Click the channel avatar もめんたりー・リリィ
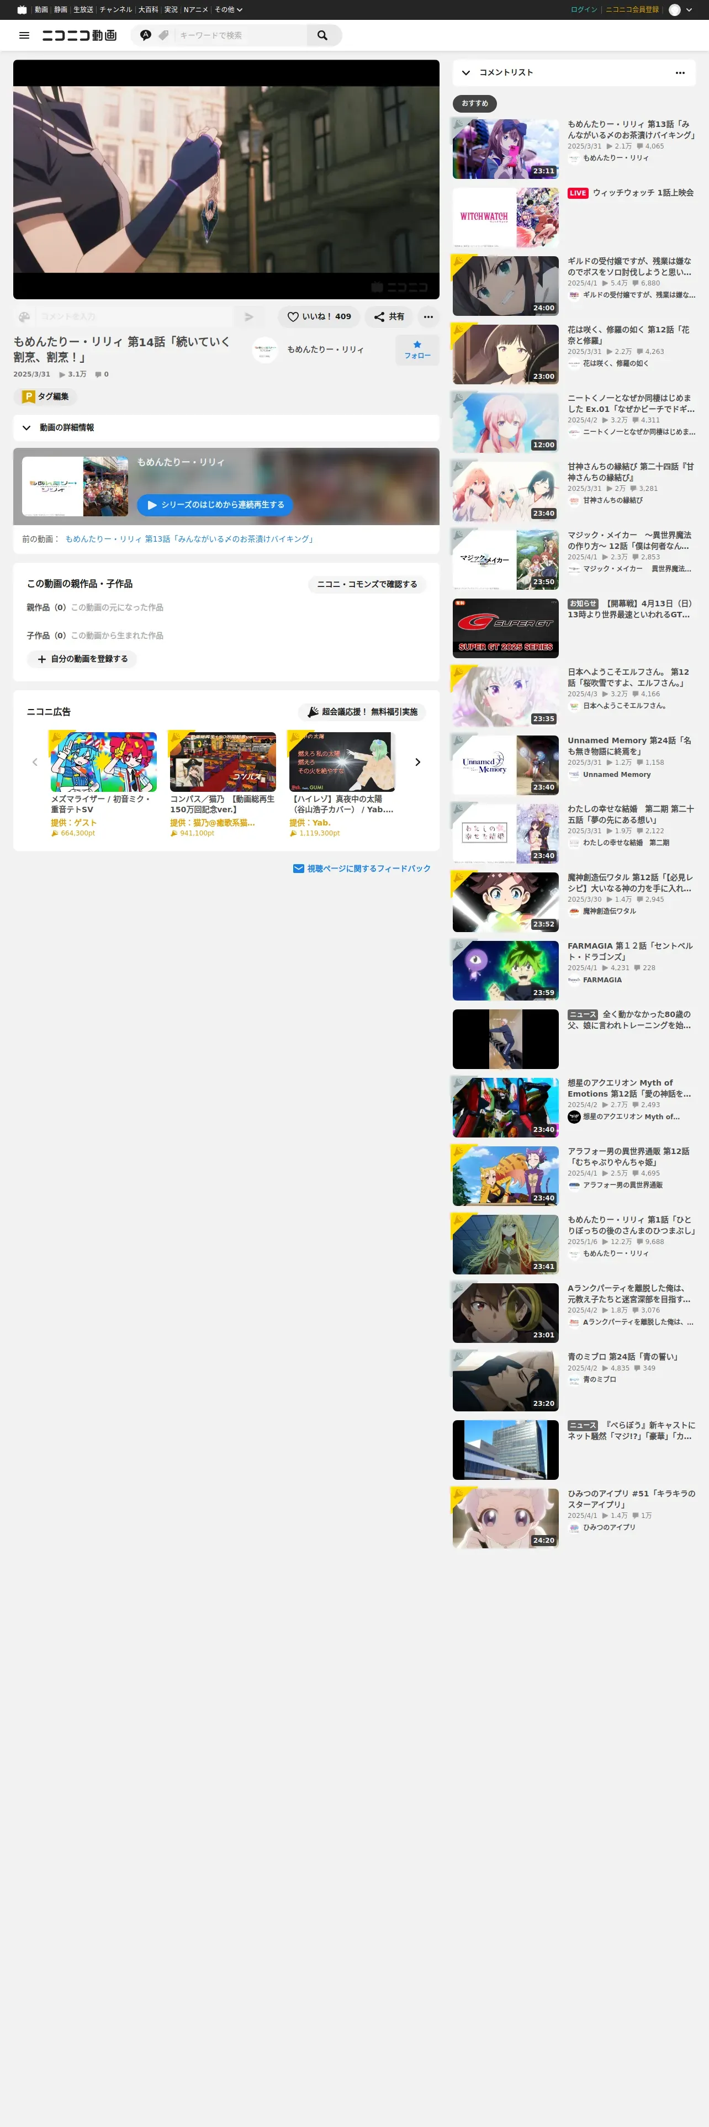709x2127 pixels. tap(265, 350)
